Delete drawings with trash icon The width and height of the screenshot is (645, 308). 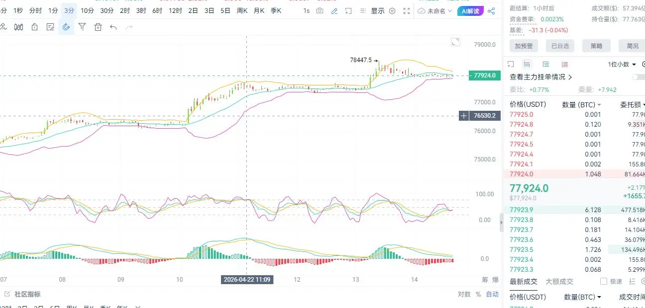[98, 27]
